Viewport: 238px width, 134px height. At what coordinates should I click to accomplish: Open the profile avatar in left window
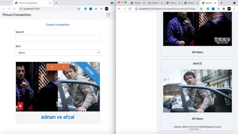pos(107,9)
